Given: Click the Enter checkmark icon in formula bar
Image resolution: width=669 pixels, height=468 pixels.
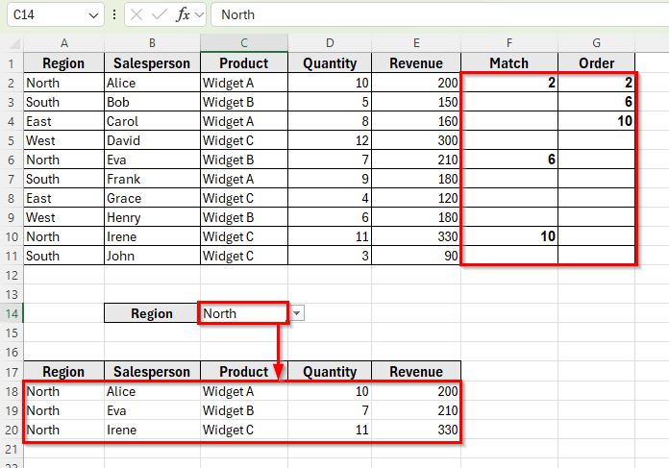Looking at the screenshot, I should click(x=160, y=15).
